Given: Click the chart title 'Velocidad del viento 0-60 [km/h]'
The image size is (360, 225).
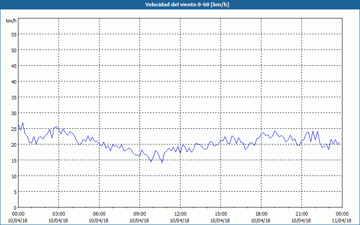Looking at the screenshot, I should coord(187,4).
